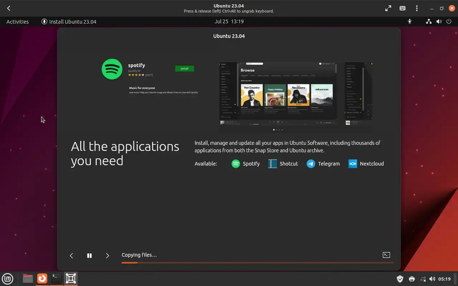The width and height of the screenshot is (458, 286).
Task: Open the terminal from the taskbar
Action: [57, 278]
